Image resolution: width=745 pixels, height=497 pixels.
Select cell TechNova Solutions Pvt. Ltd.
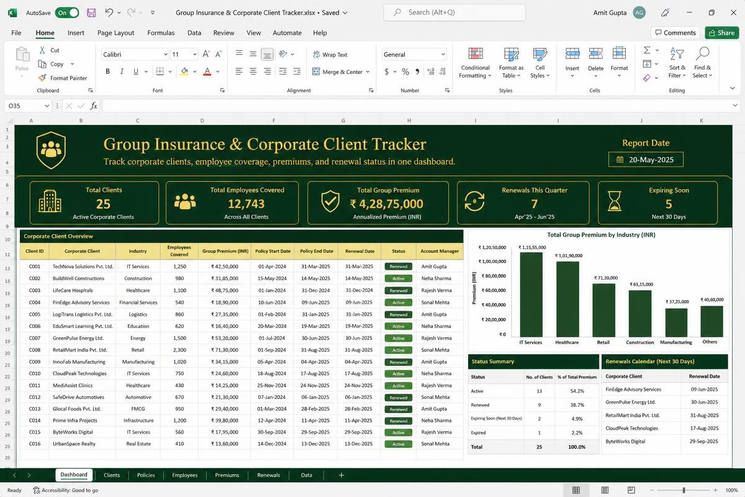tap(82, 267)
